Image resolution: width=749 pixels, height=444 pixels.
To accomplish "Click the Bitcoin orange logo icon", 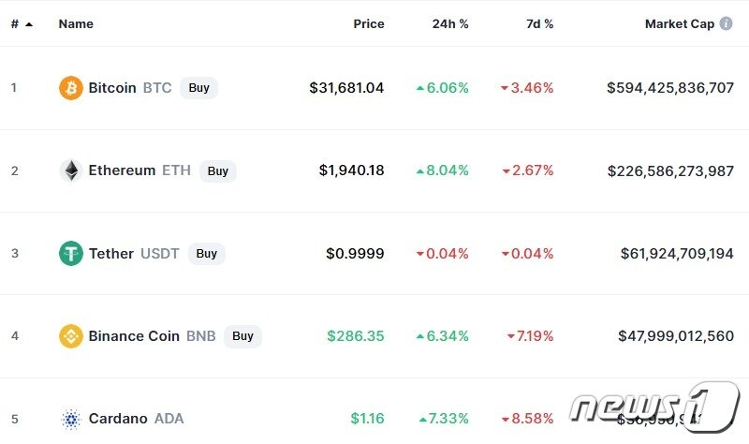I will click(x=71, y=88).
